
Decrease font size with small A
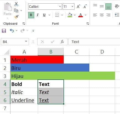[x=85, y=6]
